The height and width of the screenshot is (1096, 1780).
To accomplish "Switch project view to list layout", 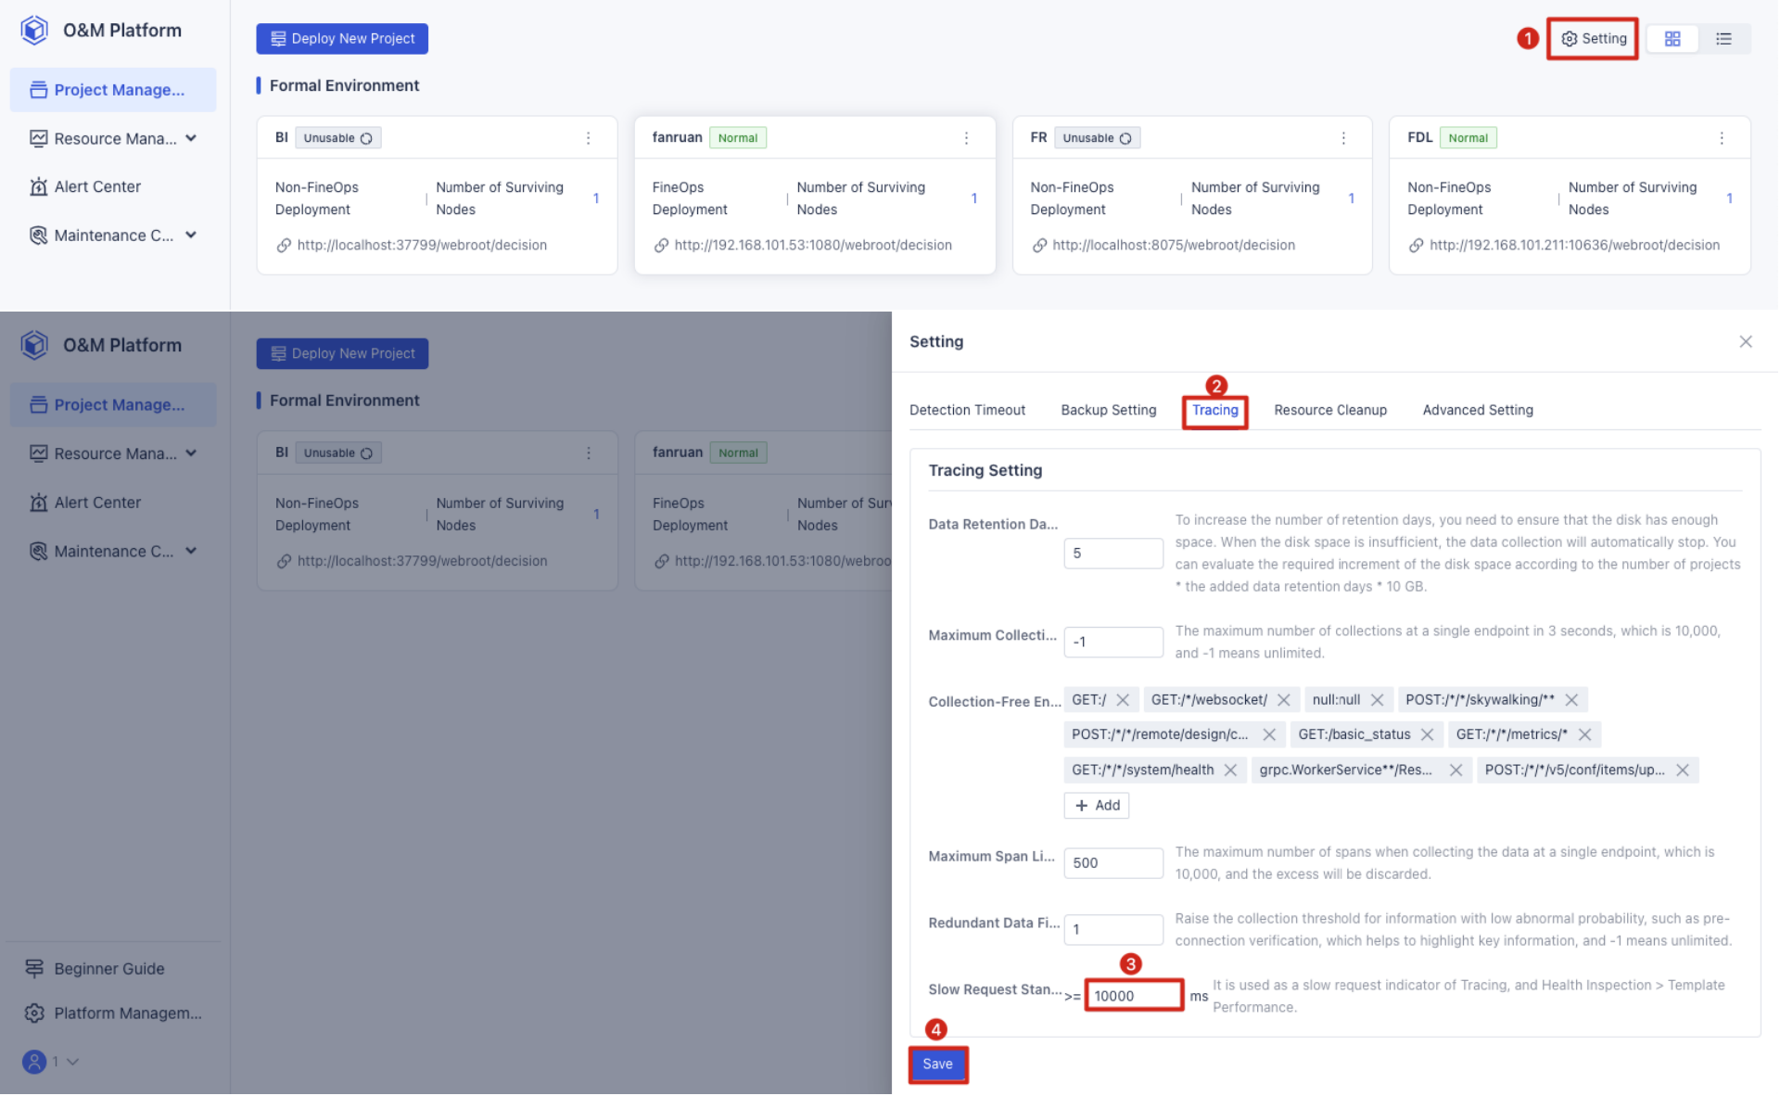I will pos(1724,38).
